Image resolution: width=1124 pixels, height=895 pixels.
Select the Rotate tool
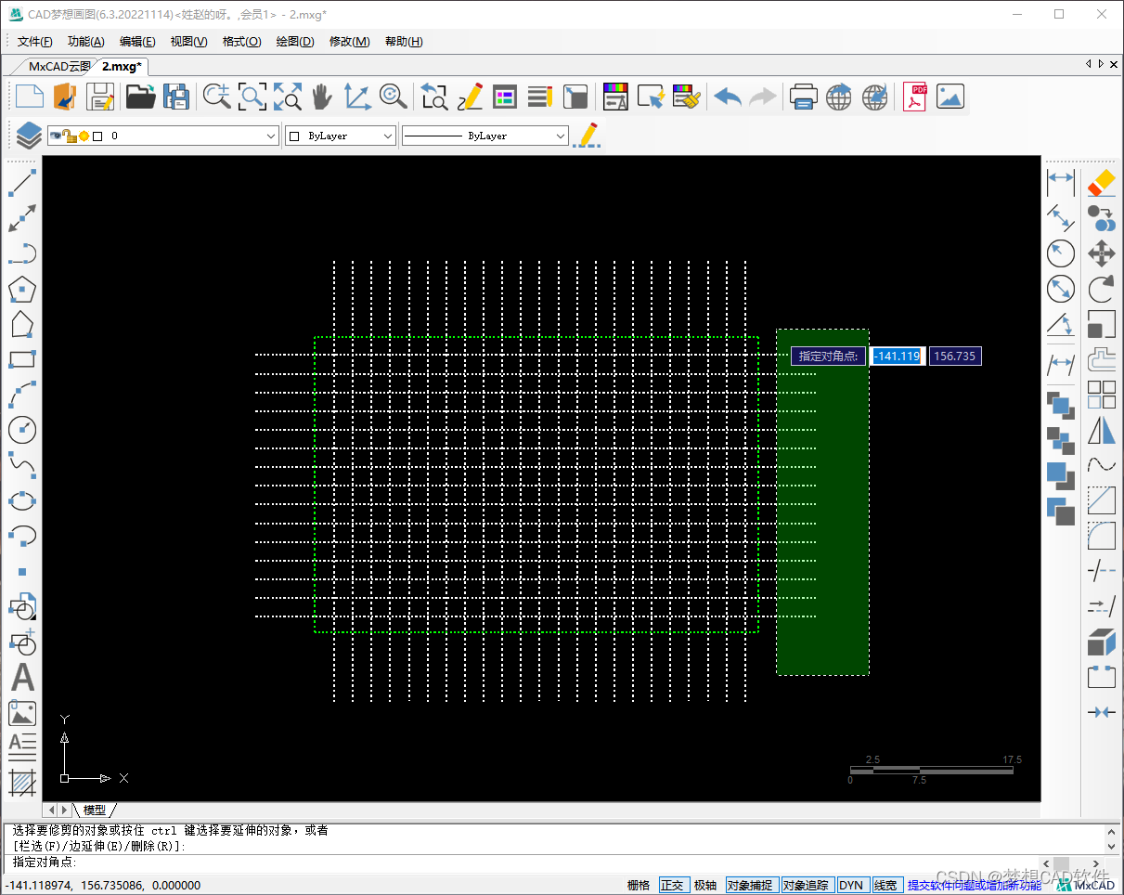tap(1101, 289)
